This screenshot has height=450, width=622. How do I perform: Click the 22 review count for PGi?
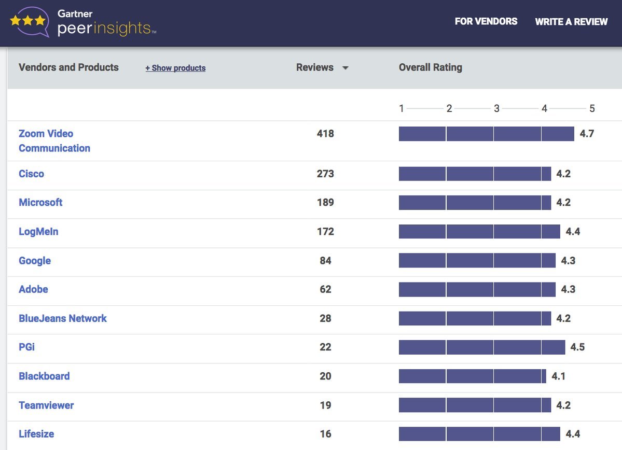(x=325, y=347)
